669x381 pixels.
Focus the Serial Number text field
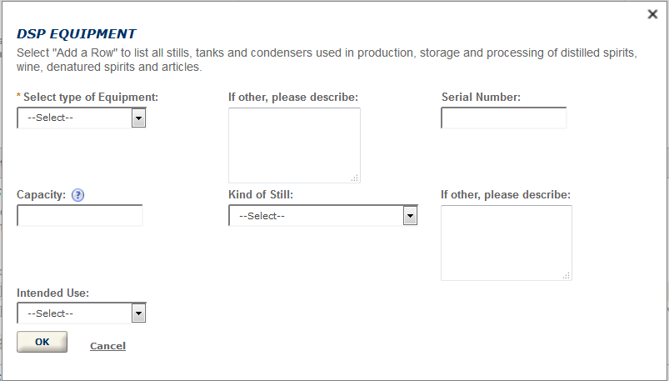click(x=503, y=118)
